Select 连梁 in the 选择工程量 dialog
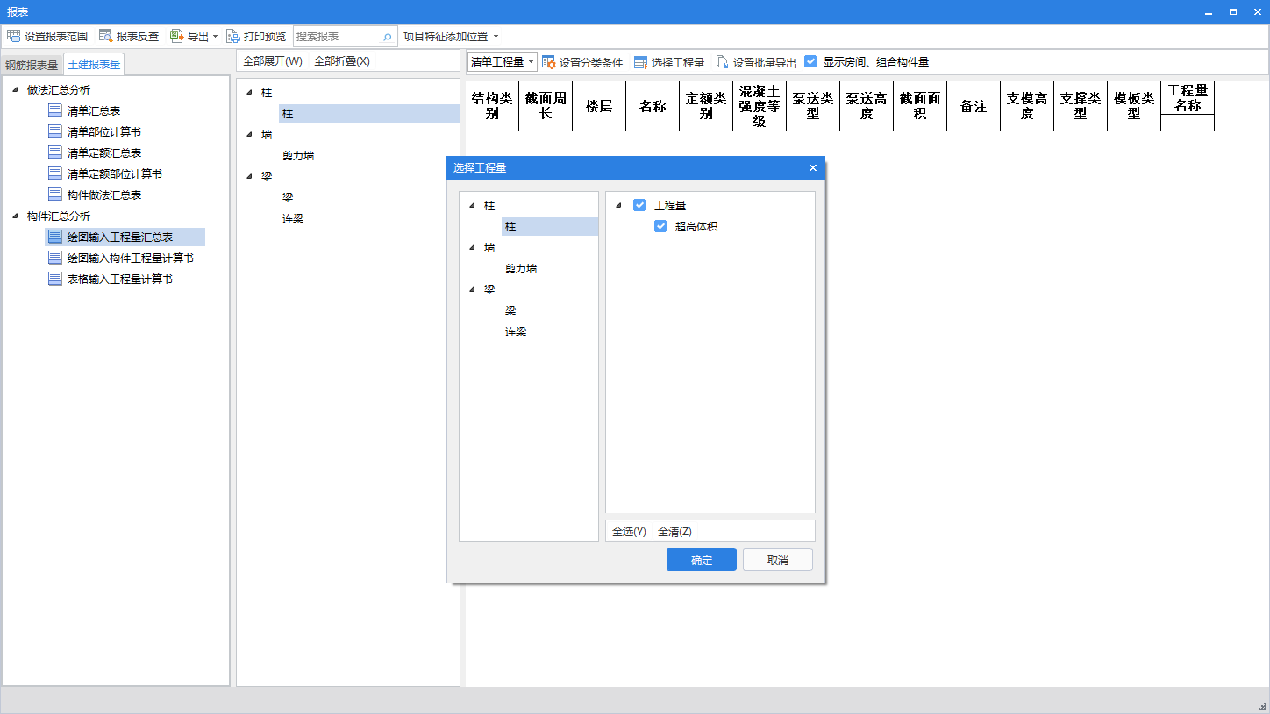The height and width of the screenshot is (714, 1270). pyautogui.click(x=516, y=331)
